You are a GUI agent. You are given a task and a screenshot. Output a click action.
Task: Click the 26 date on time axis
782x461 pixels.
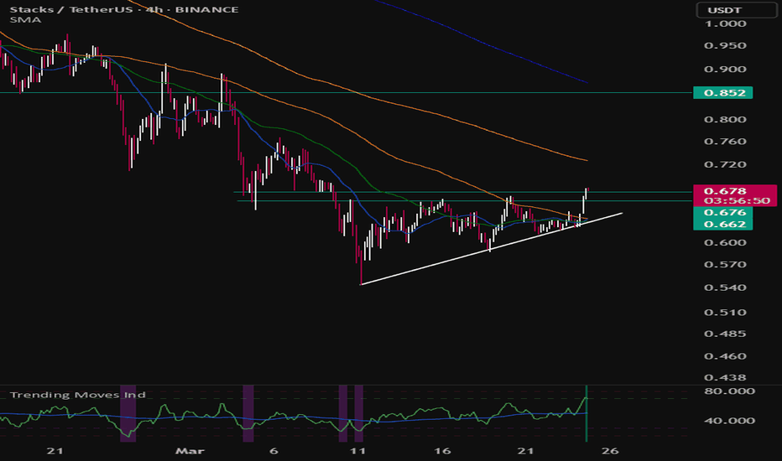tap(610, 451)
